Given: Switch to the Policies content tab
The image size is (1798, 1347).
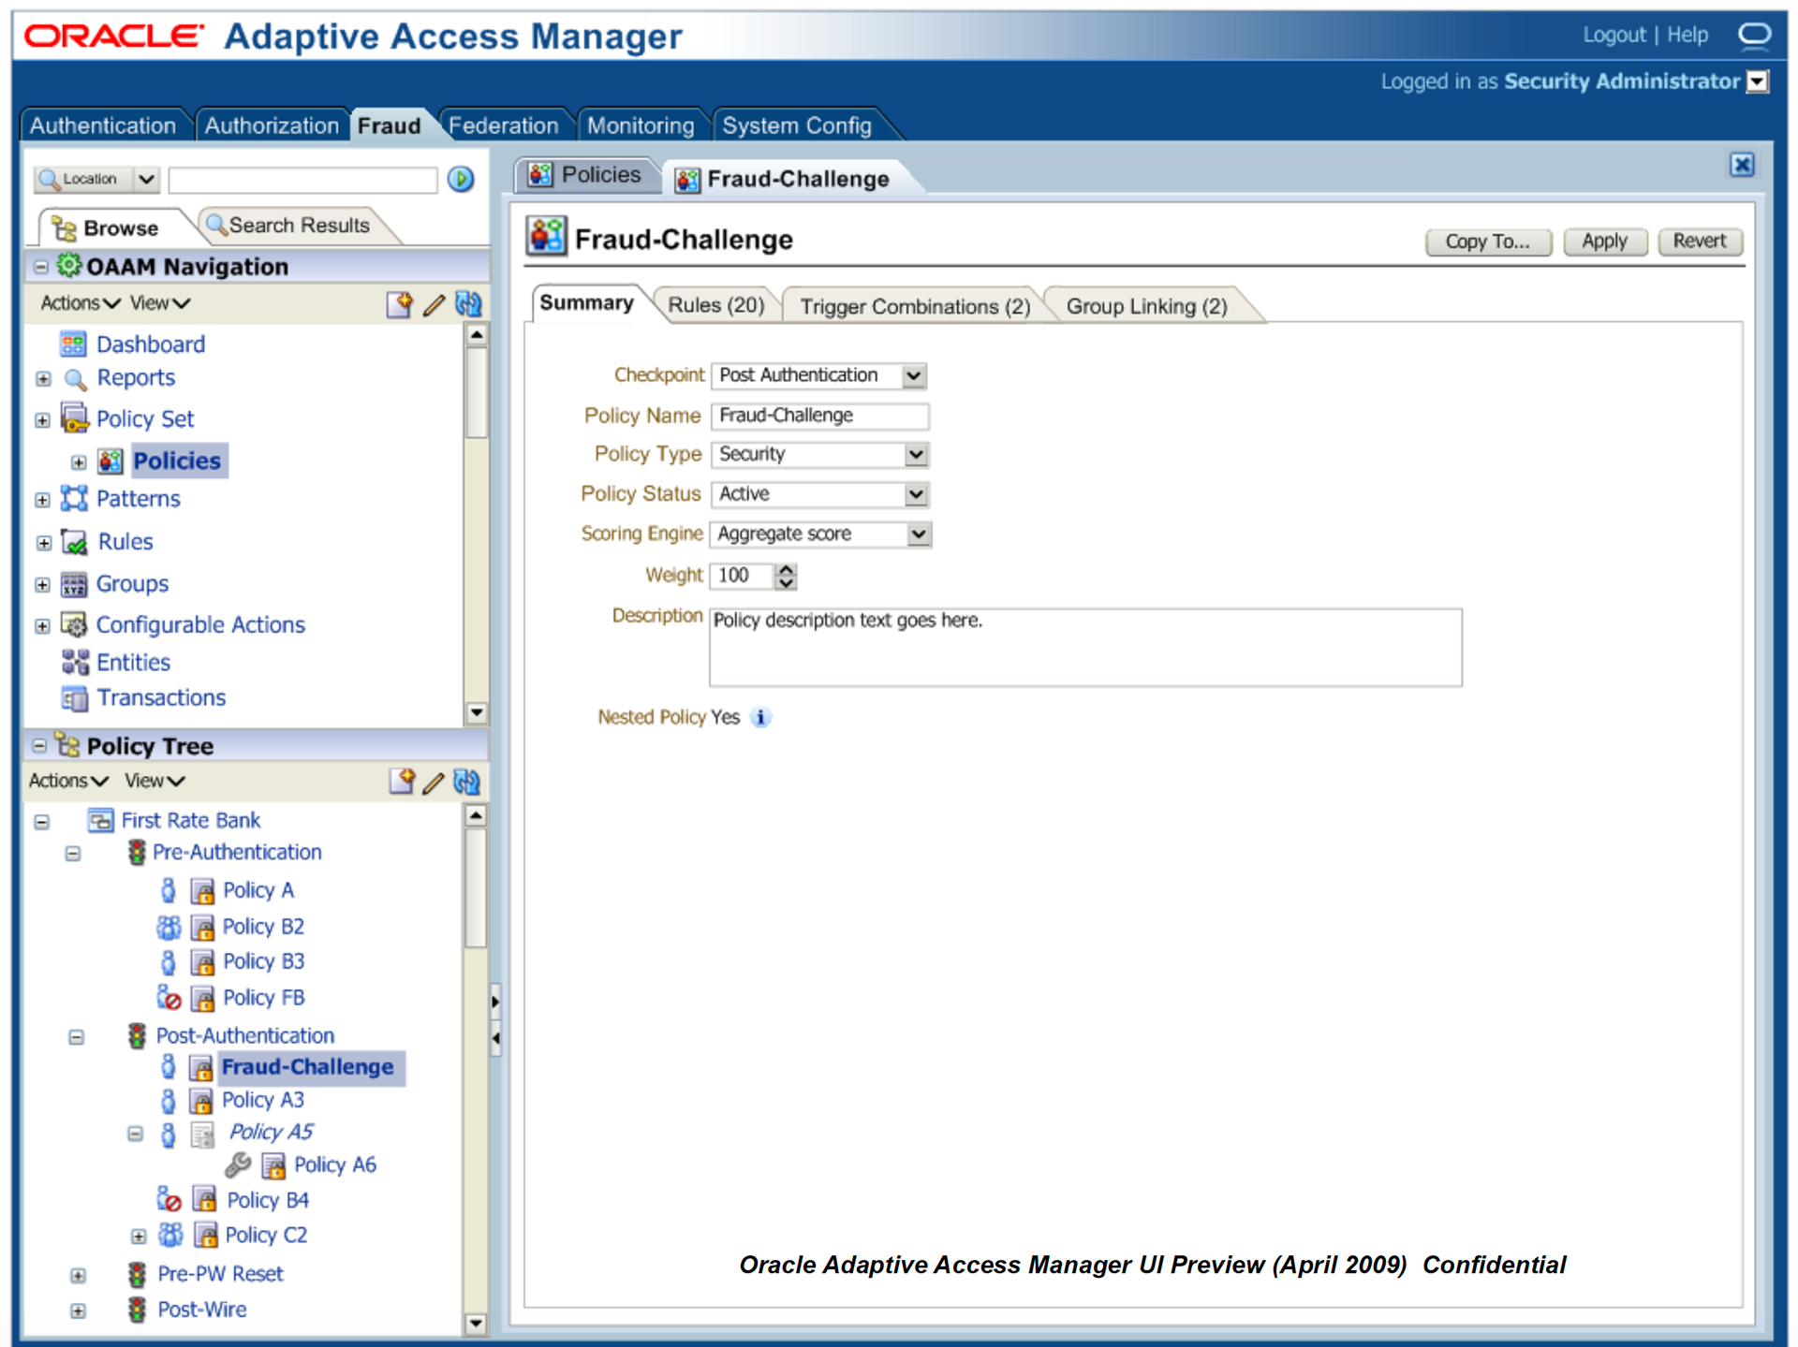Looking at the screenshot, I should tap(587, 175).
